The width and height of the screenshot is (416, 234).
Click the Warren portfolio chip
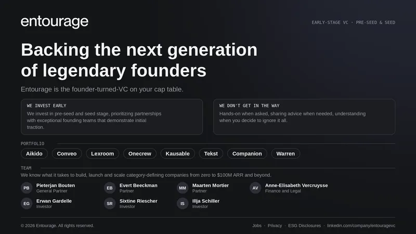[x=285, y=153]
